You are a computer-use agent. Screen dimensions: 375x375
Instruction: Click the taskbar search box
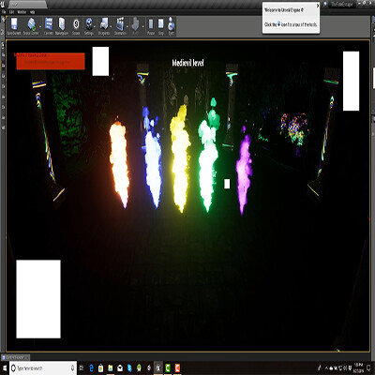tap(42, 368)
